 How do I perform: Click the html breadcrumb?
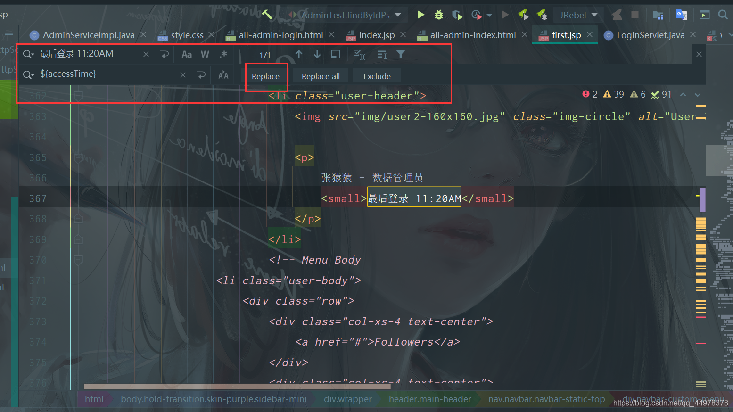(x=94, y=399)
